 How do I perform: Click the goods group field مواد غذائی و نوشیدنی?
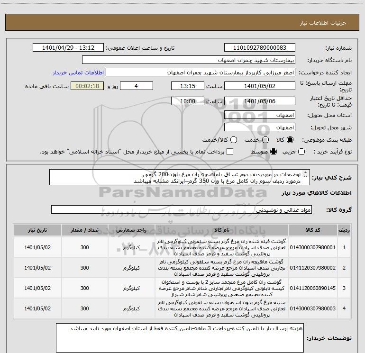(182, 209)
